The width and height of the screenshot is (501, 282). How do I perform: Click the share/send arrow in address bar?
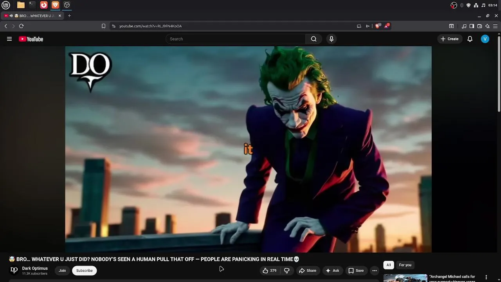[368, 26]
